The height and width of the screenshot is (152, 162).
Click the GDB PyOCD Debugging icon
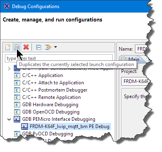(x=17, y=134)
